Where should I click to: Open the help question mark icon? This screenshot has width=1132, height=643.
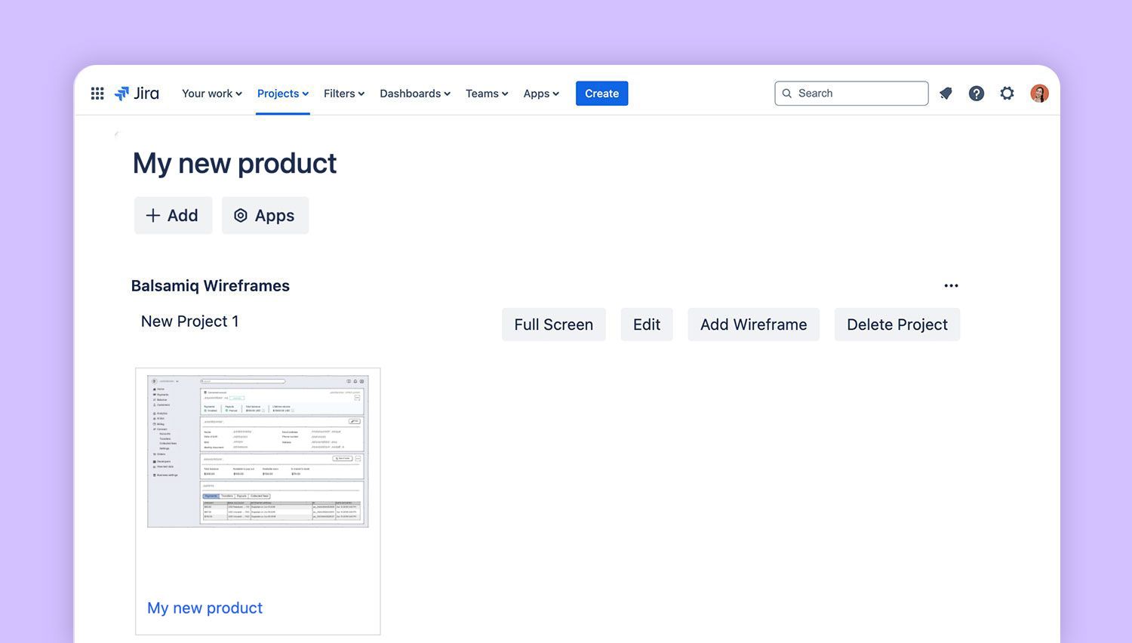pos(977,94)
